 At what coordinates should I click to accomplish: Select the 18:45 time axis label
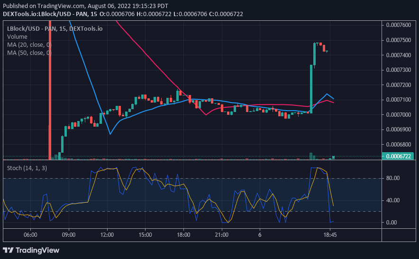tap(330, 234)
